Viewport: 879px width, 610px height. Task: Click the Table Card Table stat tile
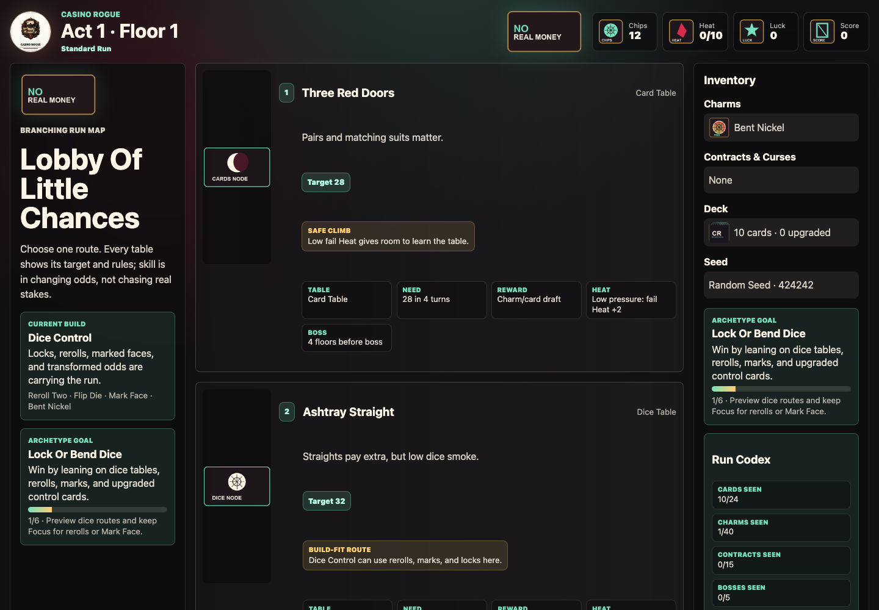(347, 300)
